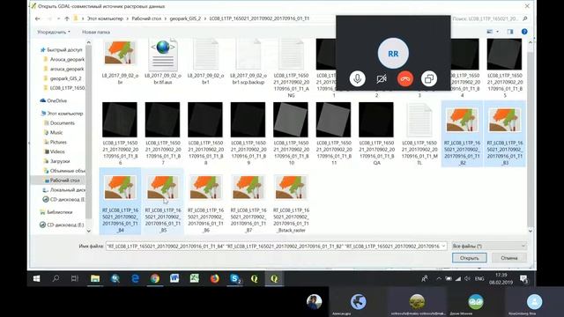Click Этот компьютер in the address bar
This screenshot has width=564, height=317.
click(105, 18)
